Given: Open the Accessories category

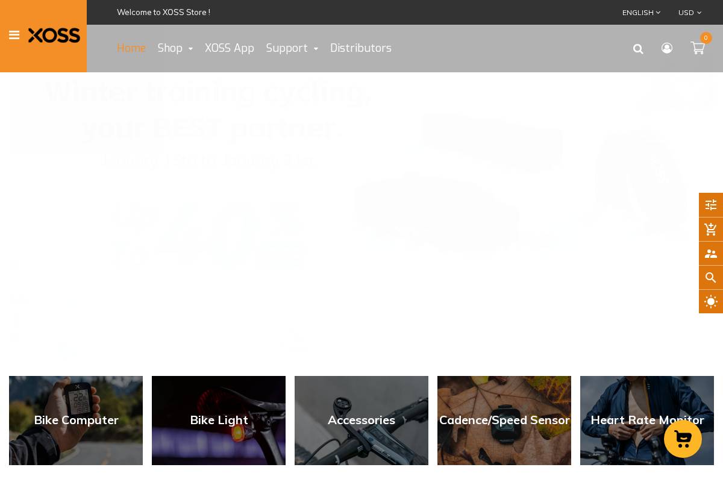Looking at the screenshot, I should (x=361, y=421).
